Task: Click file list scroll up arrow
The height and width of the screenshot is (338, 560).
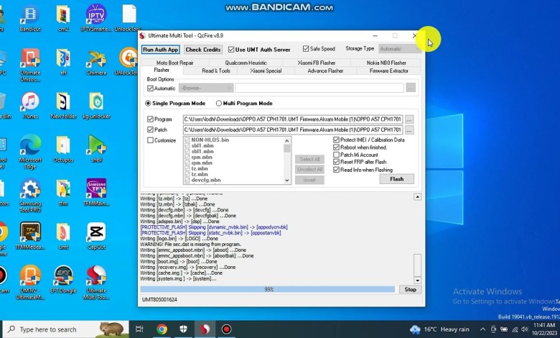Action: 286,140
